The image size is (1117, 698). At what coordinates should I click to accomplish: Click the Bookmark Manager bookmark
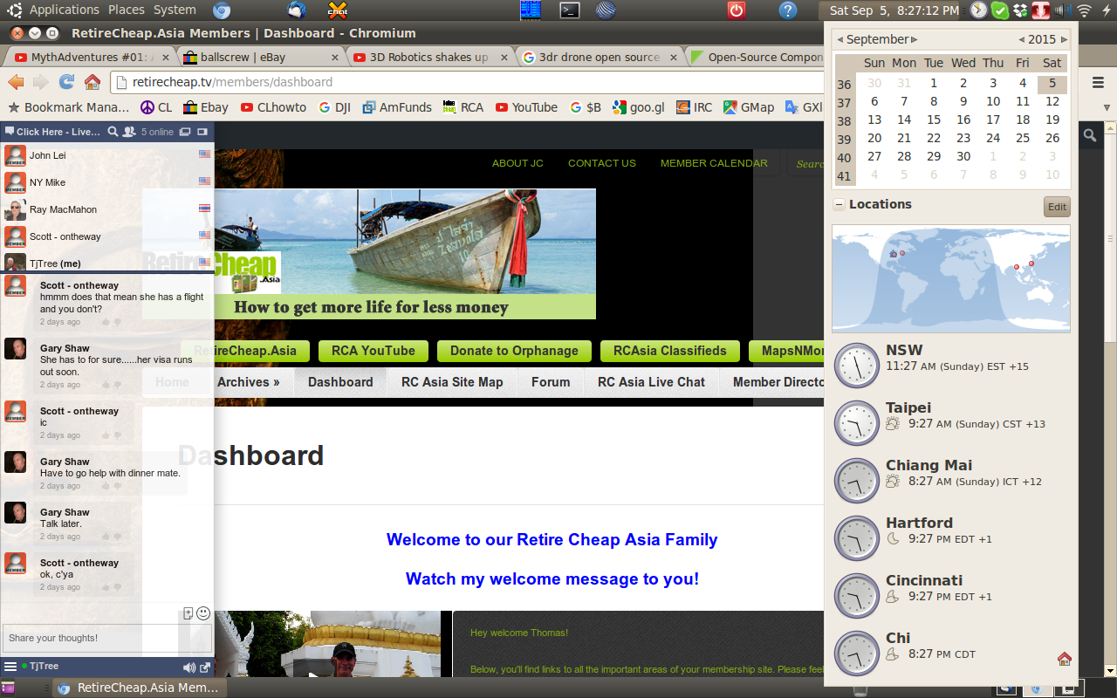click(x=68, y=107)
